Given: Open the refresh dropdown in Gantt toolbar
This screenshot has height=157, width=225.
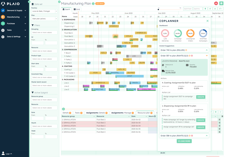Looking at the screenshot, I should pyautogui.click(x=221, y=9).
